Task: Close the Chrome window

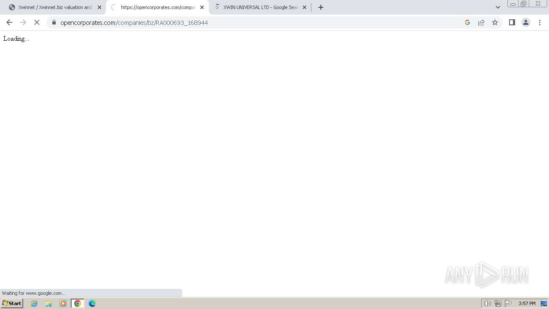Action: pyautogui.click(x=538, y=4)
